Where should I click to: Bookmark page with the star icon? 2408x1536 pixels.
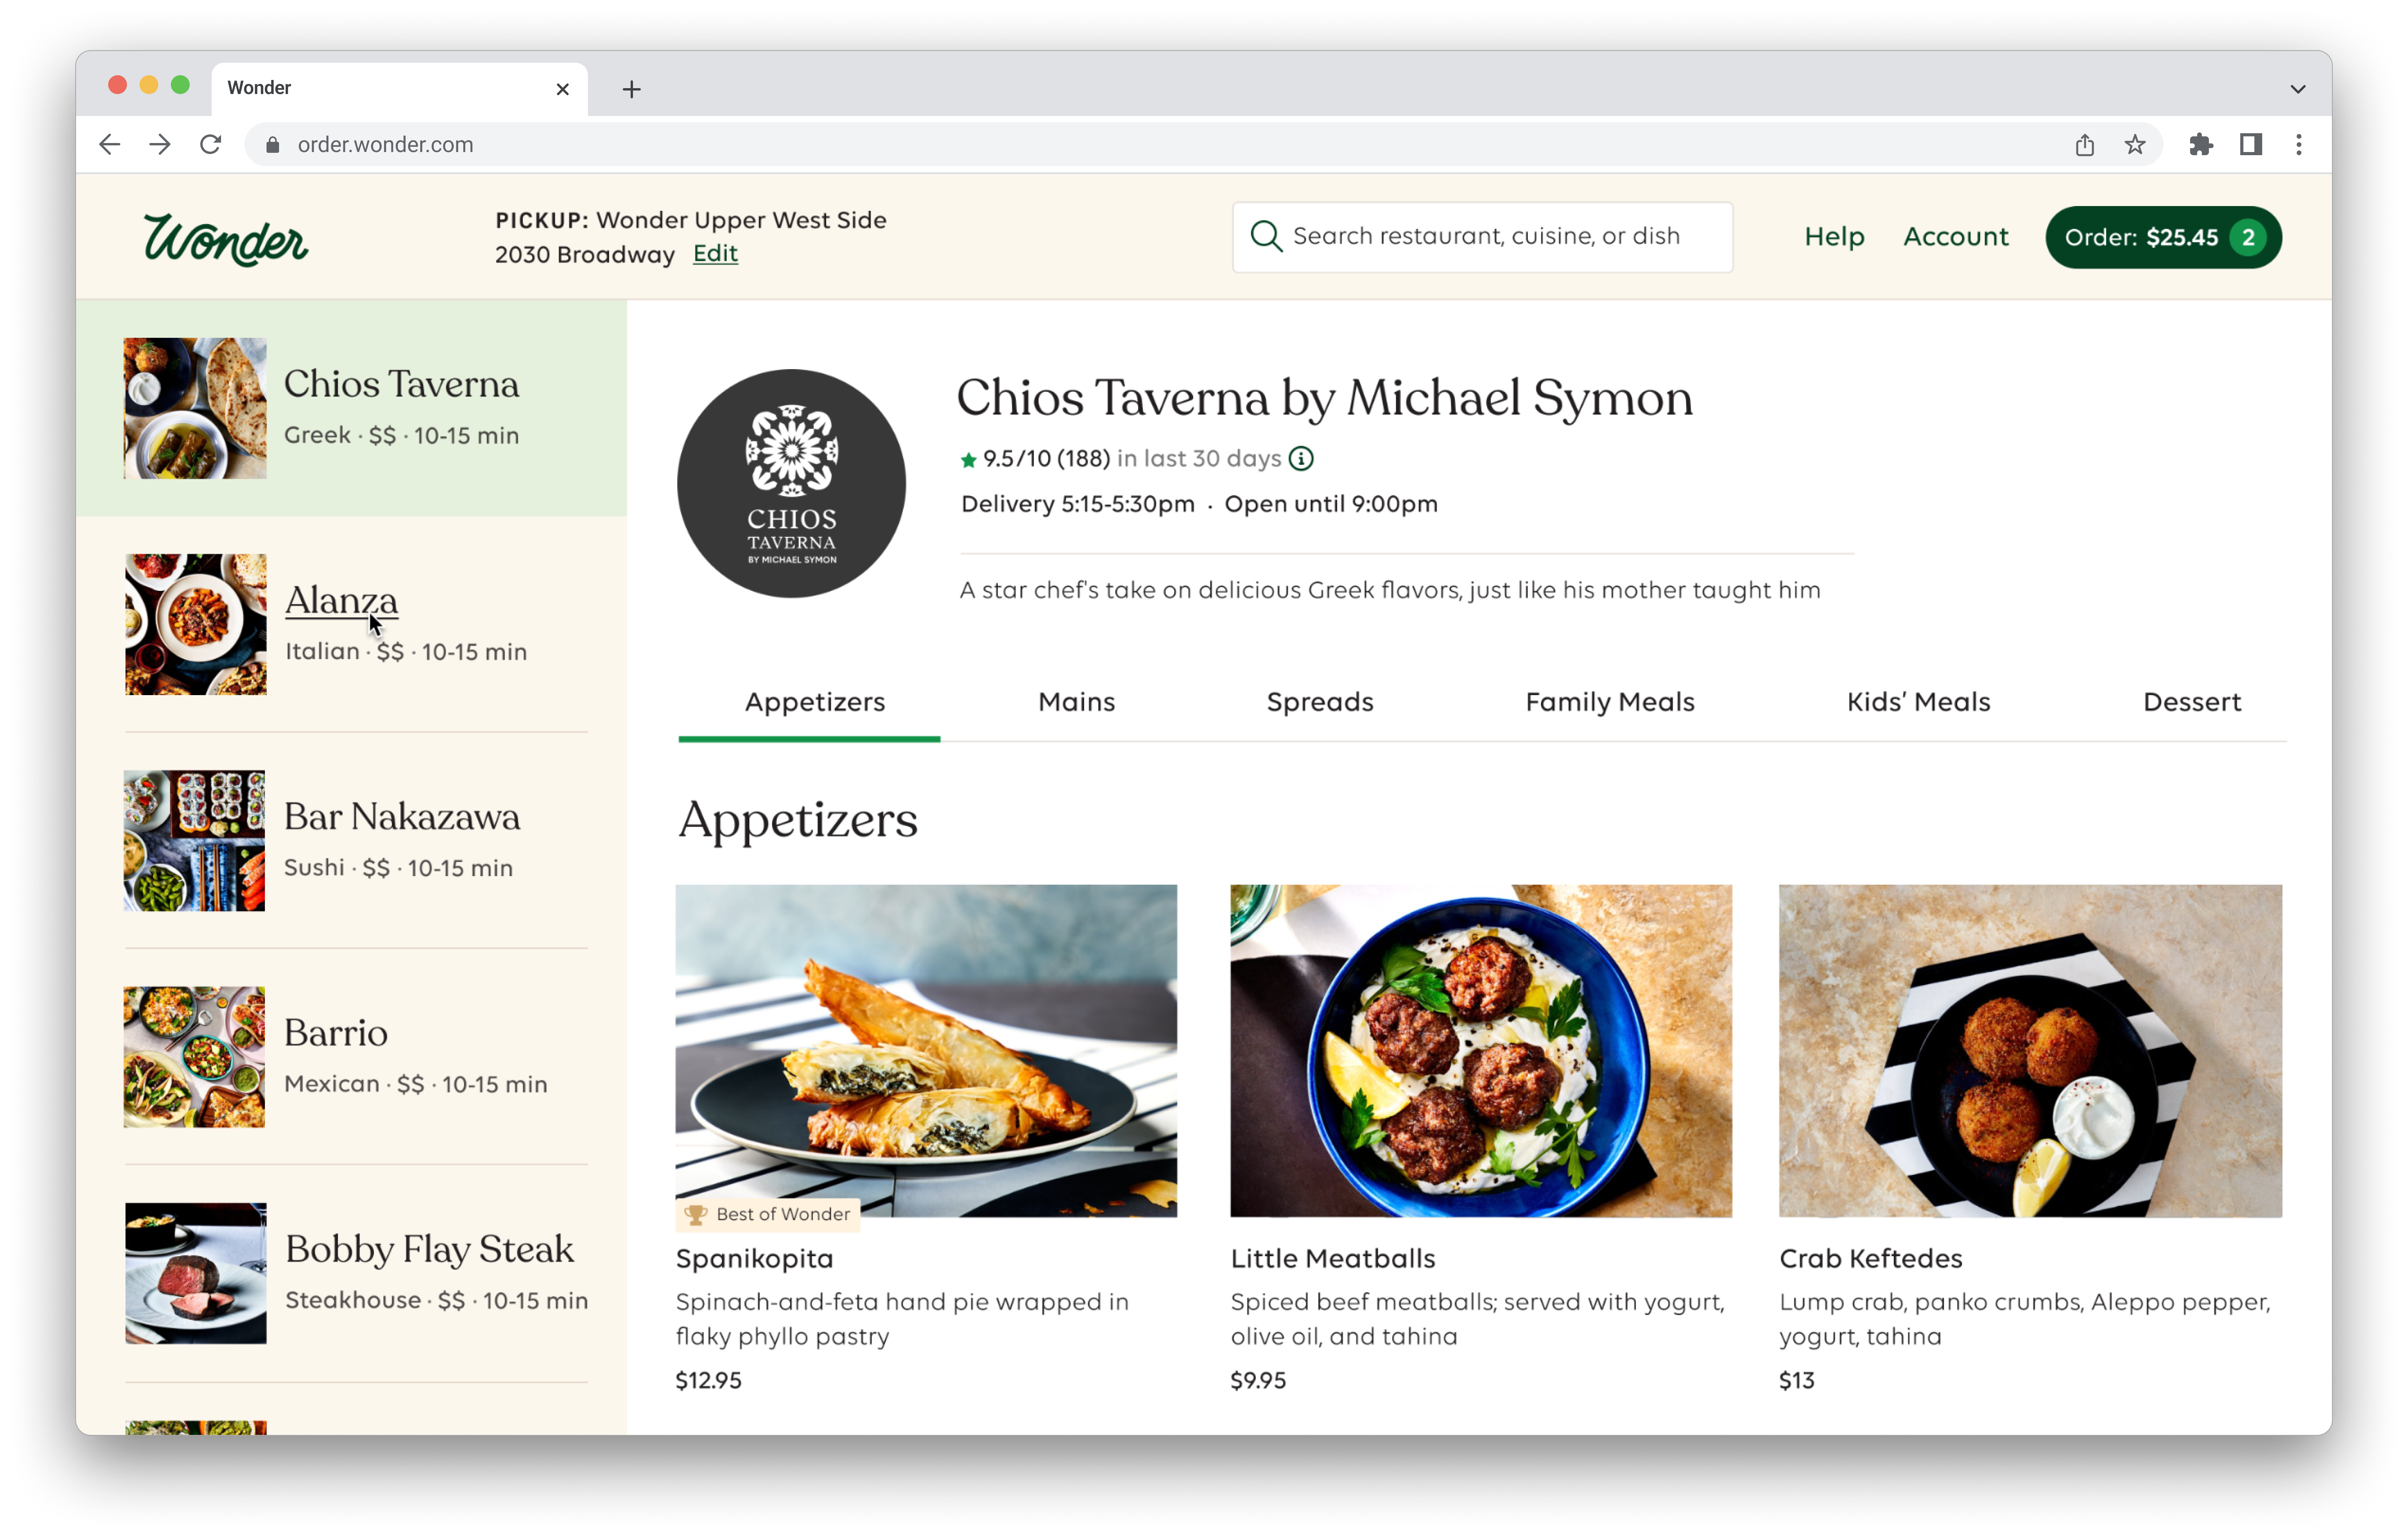[x=2134, y=145]
